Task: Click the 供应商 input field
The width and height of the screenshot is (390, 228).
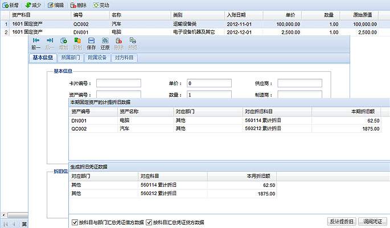Action: (x=299, y=83)
